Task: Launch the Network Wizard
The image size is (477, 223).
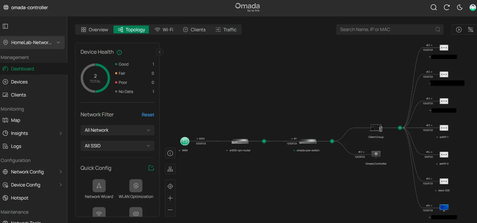Action: click(99, 189)
